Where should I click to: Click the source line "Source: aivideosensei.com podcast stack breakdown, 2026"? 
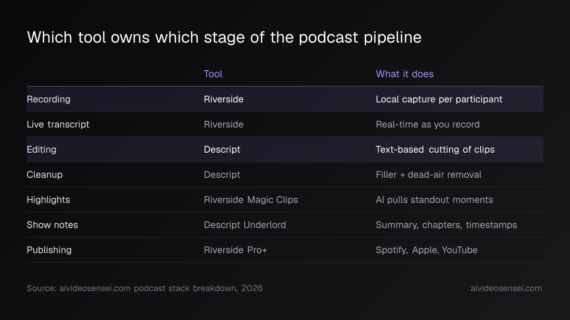coord(144,288)
